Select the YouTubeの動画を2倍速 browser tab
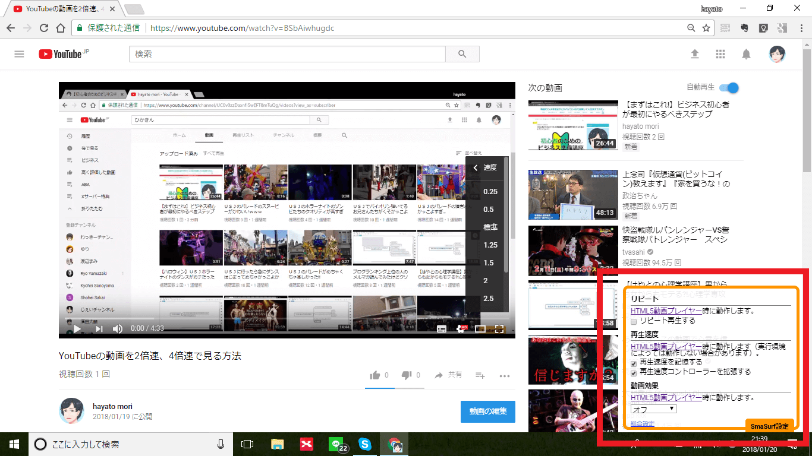Viewport: 812px width, 456px height. tap(64, 9)
